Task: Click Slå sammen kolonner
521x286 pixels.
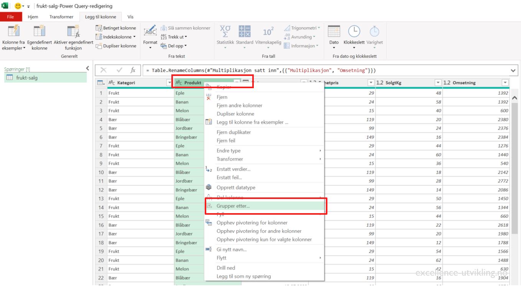Action: click(x=186, y=28)
